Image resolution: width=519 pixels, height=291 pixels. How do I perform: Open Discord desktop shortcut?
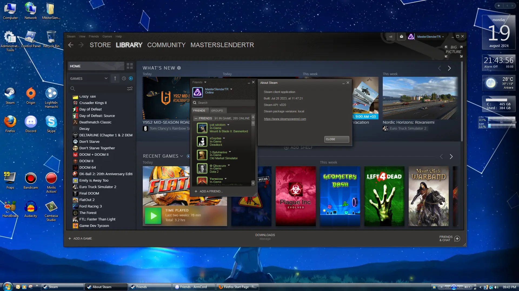[x=31, y=124]
